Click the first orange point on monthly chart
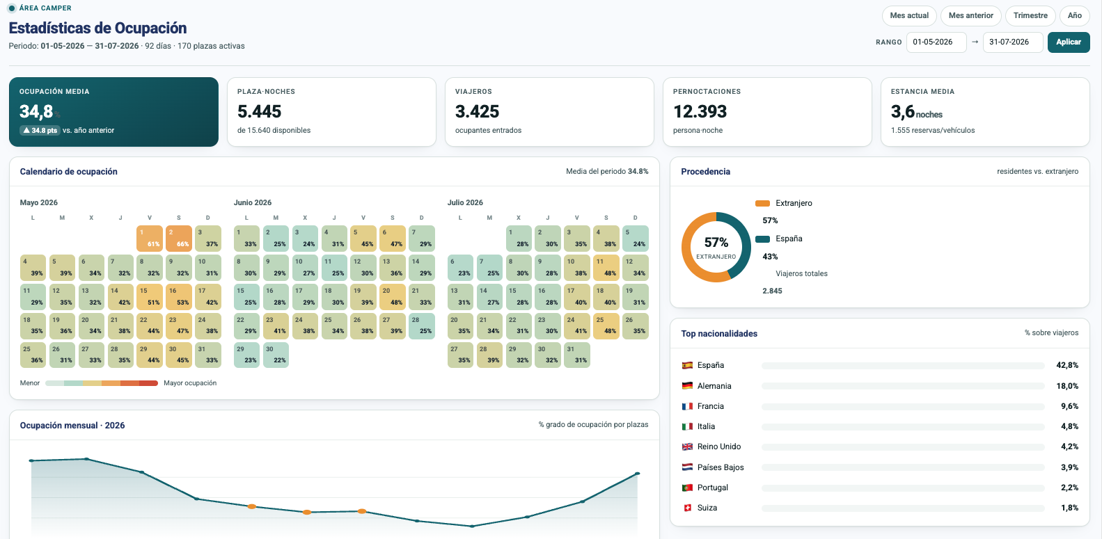Screen dimensions: 1102x539 [251, 506]
